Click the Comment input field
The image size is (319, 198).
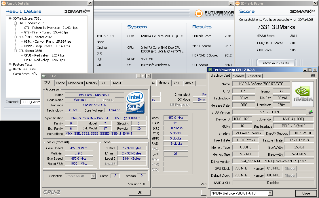(30, 102)
